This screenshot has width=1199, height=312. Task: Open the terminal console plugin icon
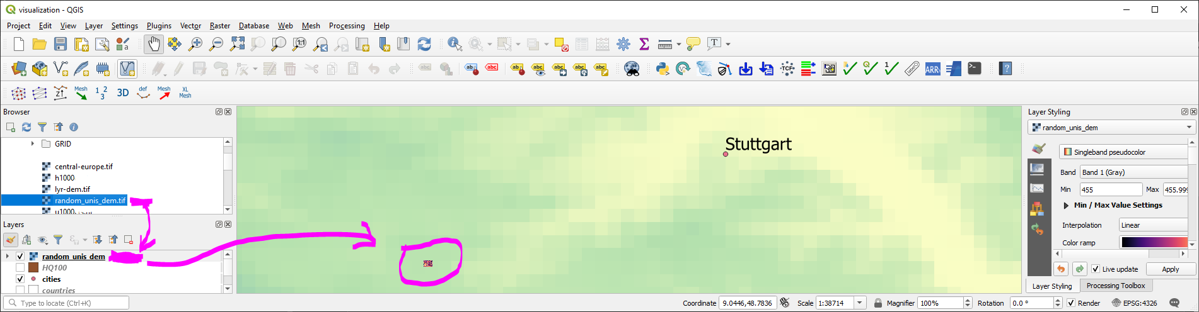tap(975, 69)
